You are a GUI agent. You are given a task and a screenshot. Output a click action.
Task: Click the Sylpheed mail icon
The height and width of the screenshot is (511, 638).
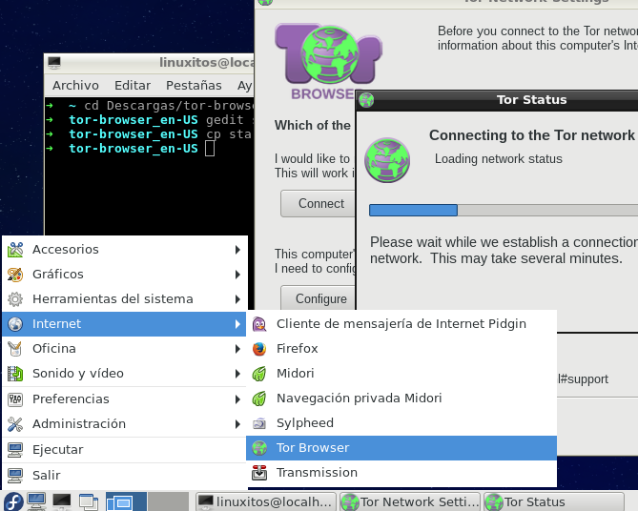[x=259, y=423]
